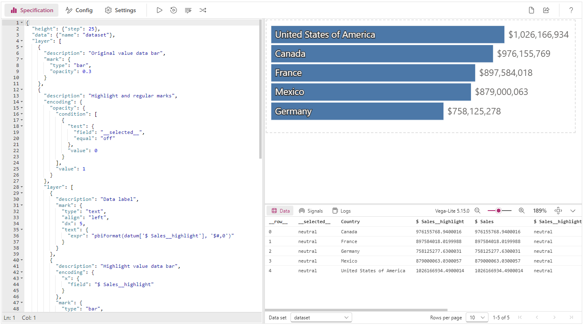The width and height of the screenshot is (583, 325).
Task: Create a new specification via document icon
Action: [531, 10]
